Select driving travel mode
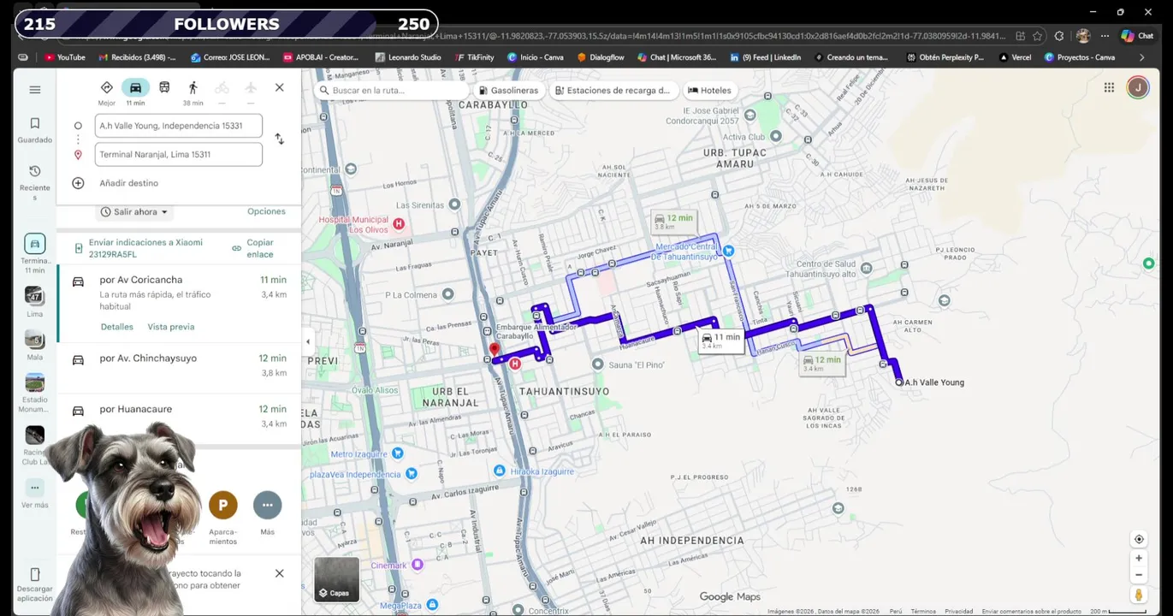Image resolution: width=1173 pixels, height=616 pixels. [x=135, y=87]
